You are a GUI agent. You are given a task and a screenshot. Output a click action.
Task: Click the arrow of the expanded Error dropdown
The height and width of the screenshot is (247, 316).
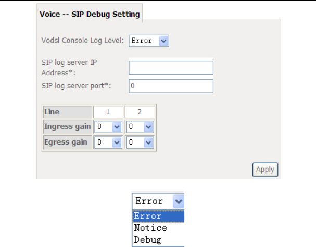(x=178, y=201)
